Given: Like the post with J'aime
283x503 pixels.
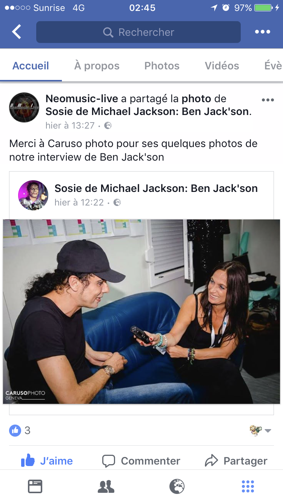Looking at the screenshot, I should point(47,461).
